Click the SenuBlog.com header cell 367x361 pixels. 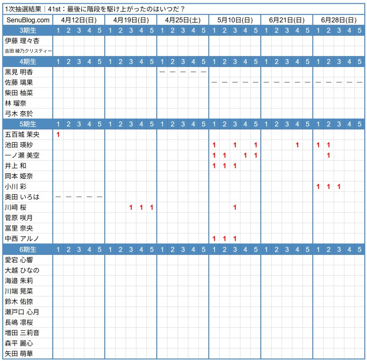(27, 20)
